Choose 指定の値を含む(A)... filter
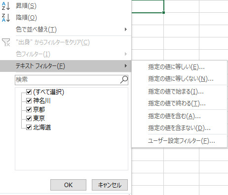The height and width of the screenshot is (195, 228). tap(179, 116)
